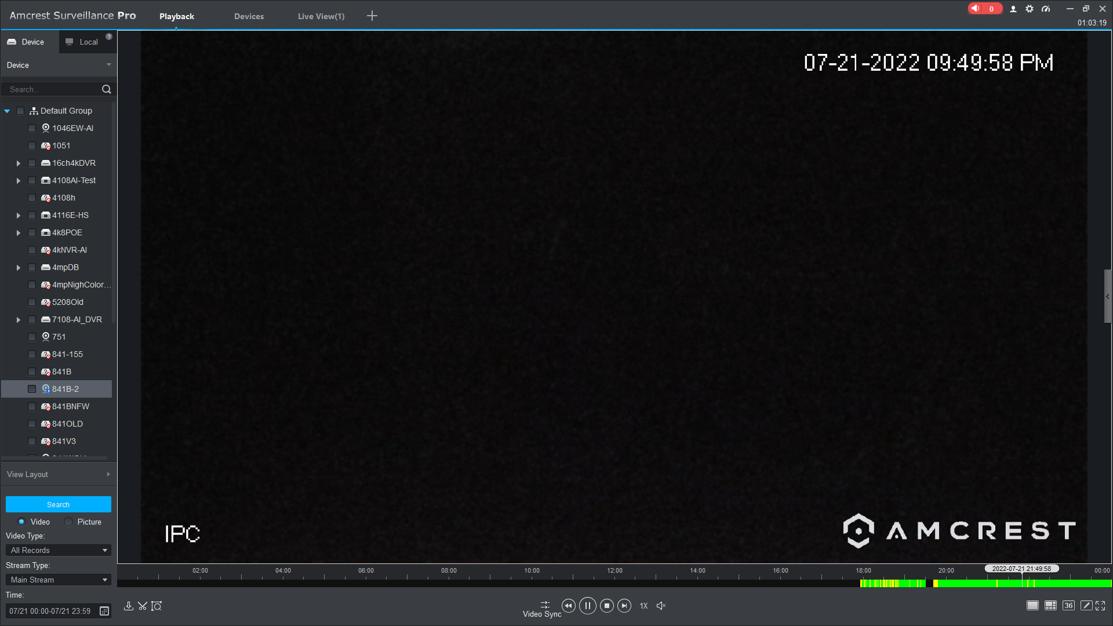Open the system performance gauge

pos(1046,9)
